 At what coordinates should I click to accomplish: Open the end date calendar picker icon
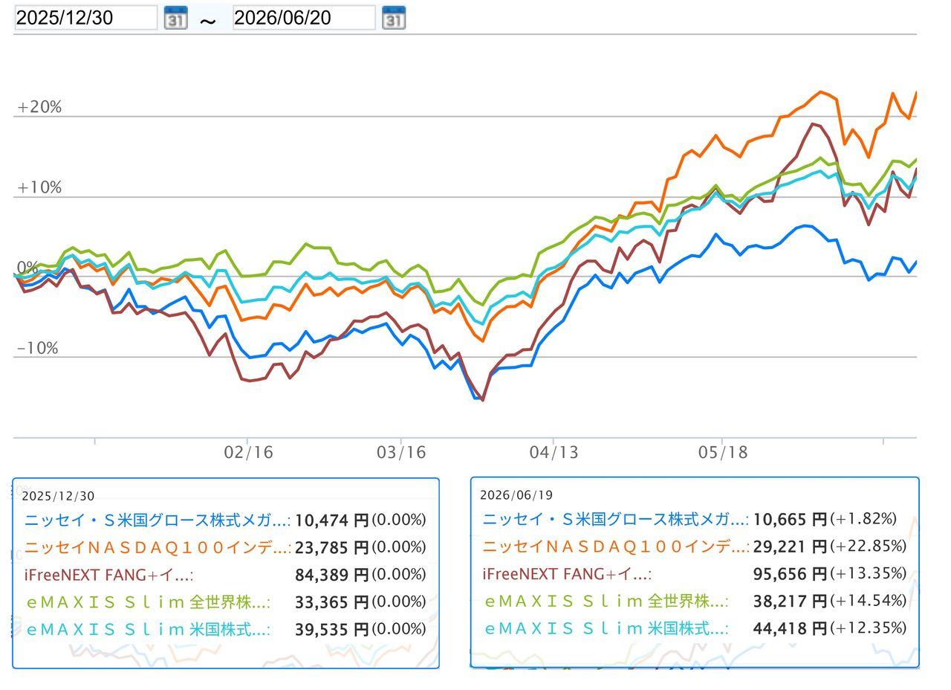(x=394, y=18)
